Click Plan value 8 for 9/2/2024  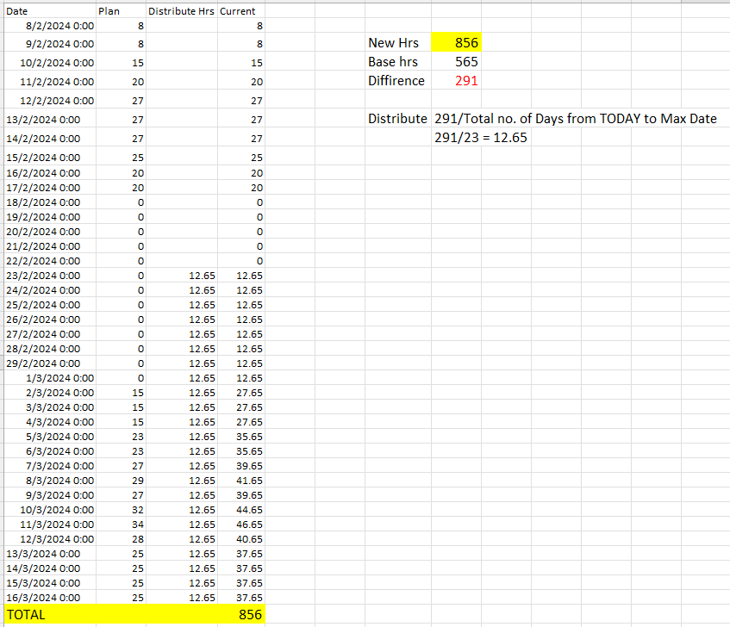point(121,44)
